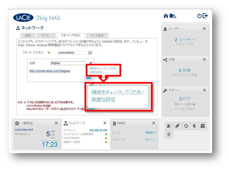Image resolution: width=229 pixels, height=170 pixels.
Task: Click the apply button under the pencil icon
Action: (89, 78)
